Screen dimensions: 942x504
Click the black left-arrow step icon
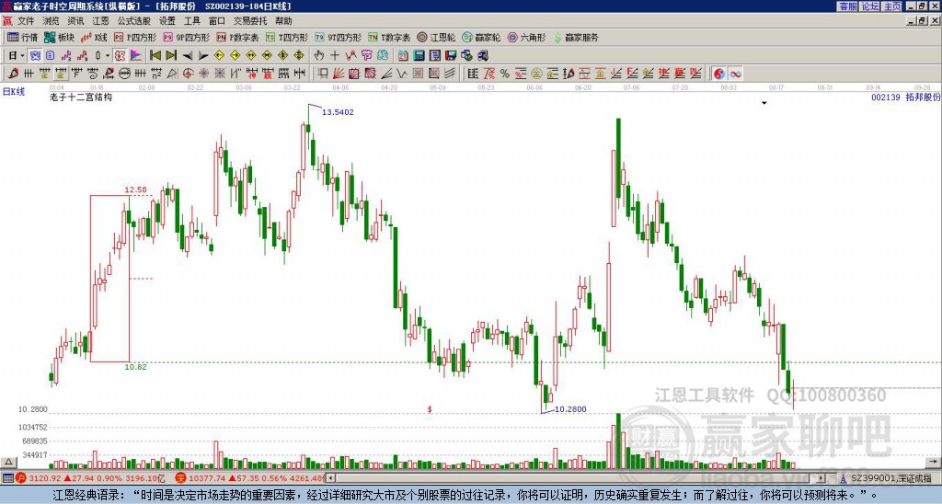coord(188,56)
